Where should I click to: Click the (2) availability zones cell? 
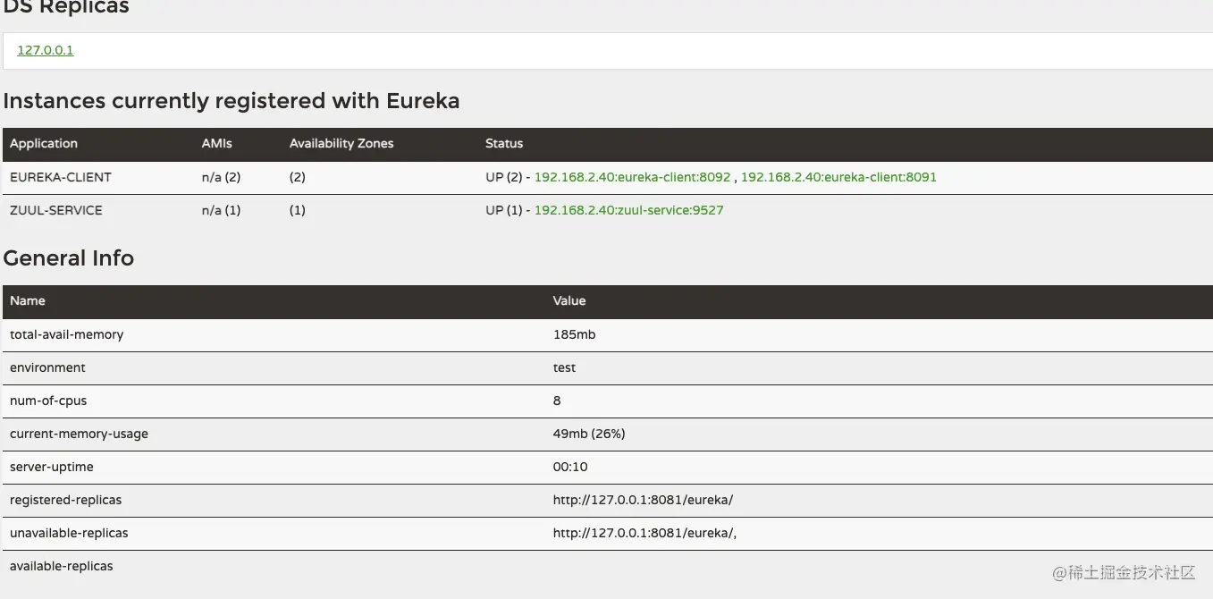(298, 177)
